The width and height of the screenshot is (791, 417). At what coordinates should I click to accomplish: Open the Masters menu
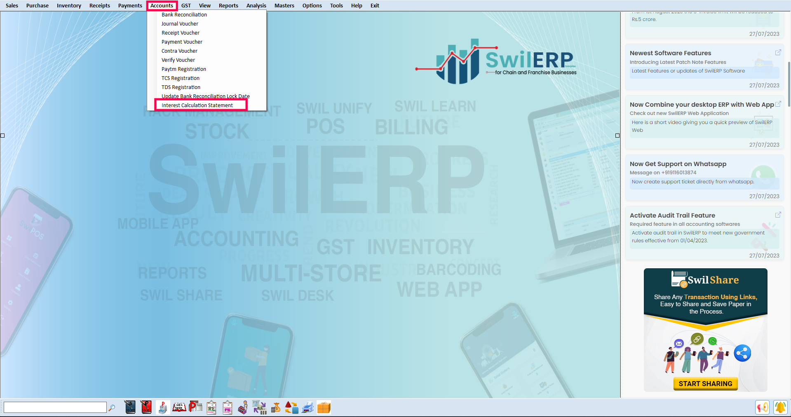tap(284, 5)
